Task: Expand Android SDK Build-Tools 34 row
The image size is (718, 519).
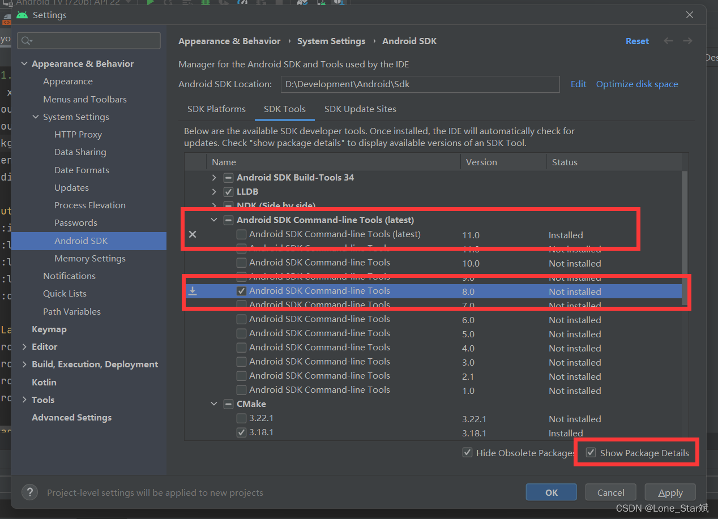Action: tap(214, 178)
